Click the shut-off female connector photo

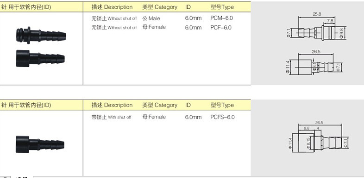(x=40, y=144)
